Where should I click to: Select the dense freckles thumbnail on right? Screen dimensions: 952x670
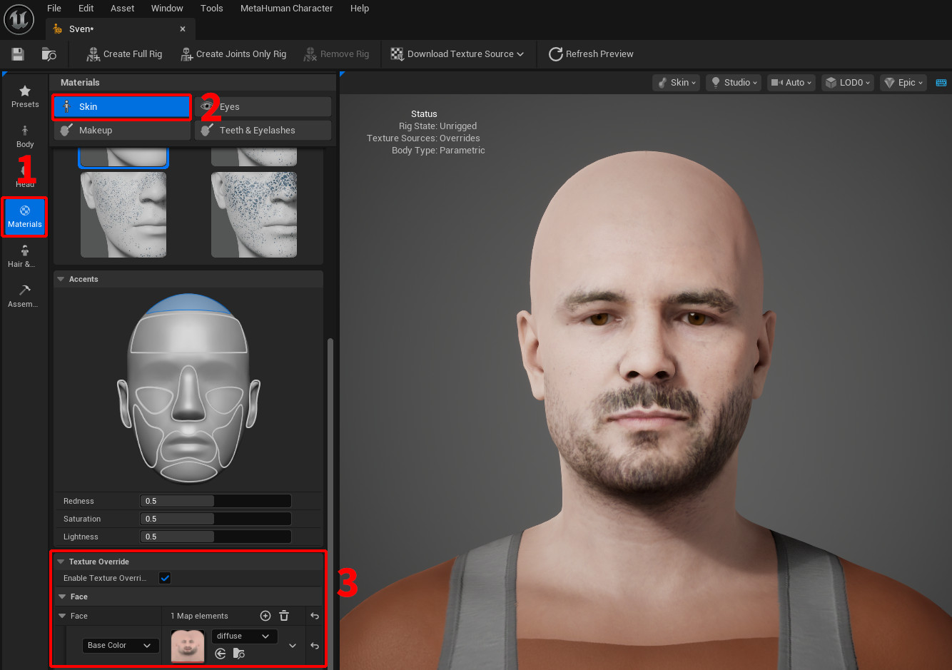click(x=254, y=215)
